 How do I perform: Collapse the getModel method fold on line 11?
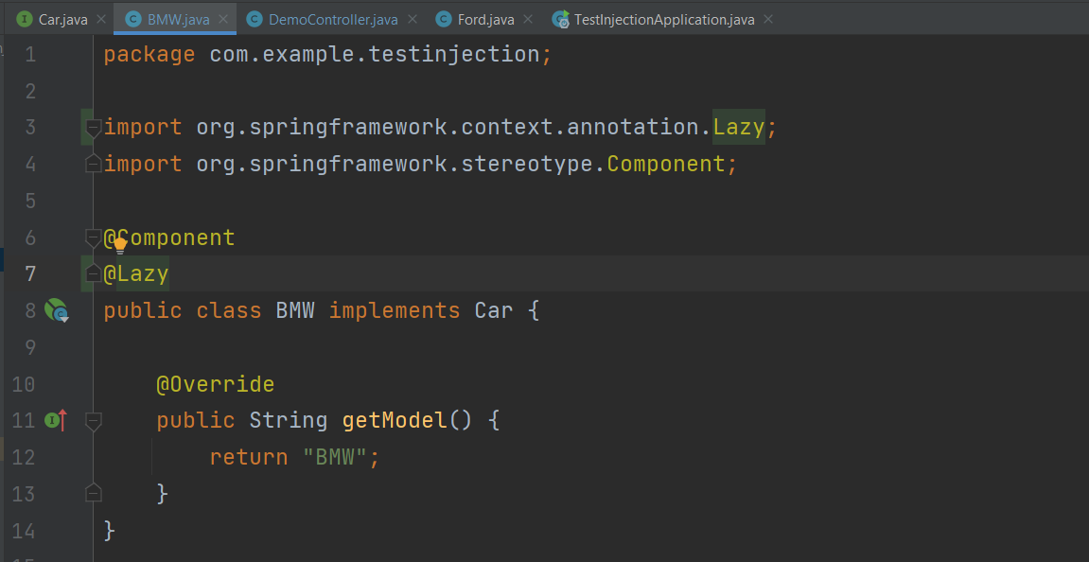tap(93, 420)
